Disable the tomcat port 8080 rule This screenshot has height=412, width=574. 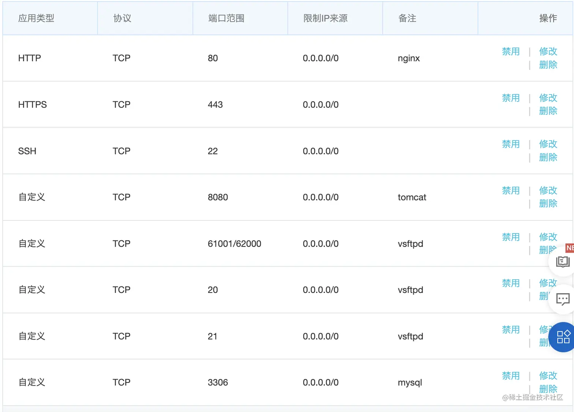(x=511, y=190)
